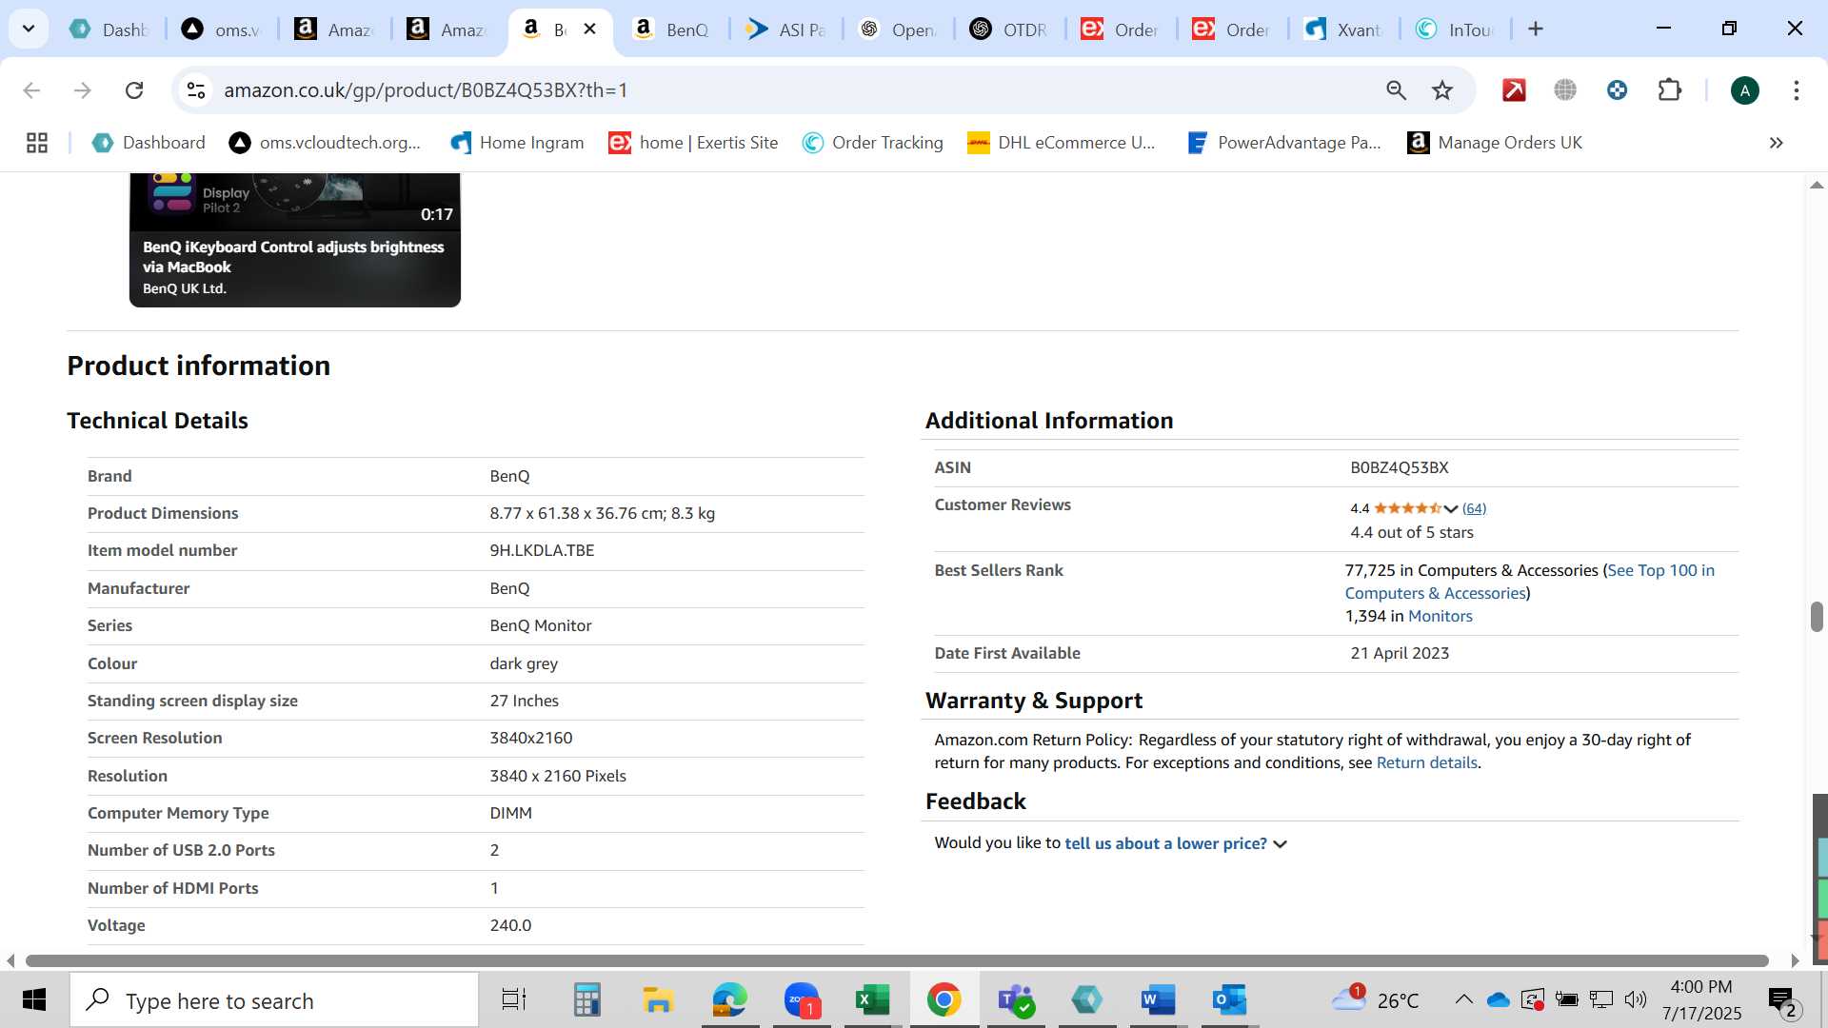The height and width of the screenshot is (1028, 1828).
Task: Open the notifications center icon
Action: coord(1782,1000)
